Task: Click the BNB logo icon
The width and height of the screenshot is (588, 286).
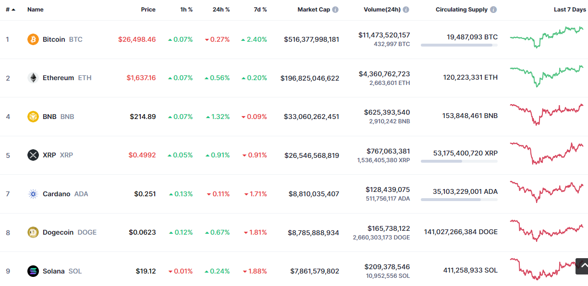Action: 33,117
